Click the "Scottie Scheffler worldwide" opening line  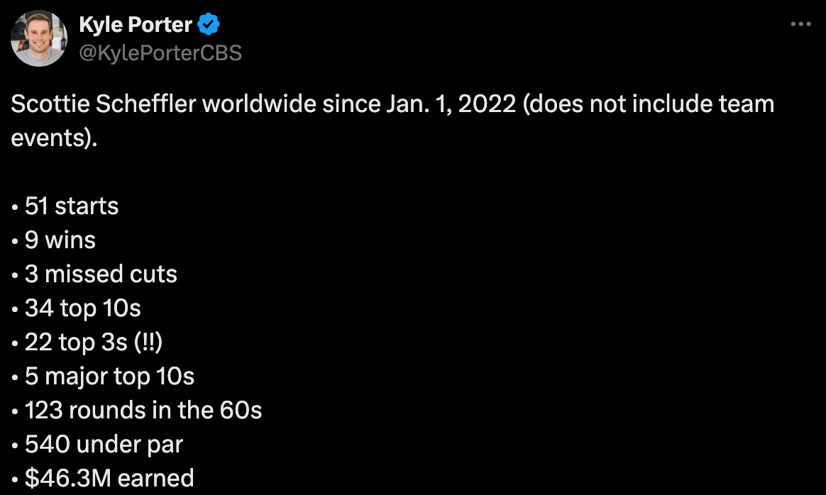click(x=163, y=104)
